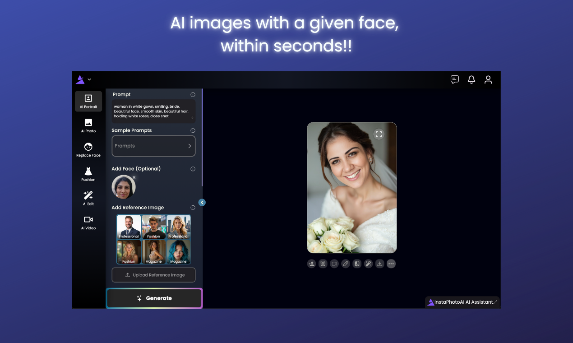Remove the uploaded face with the X
Image resolution: width=573 pixels, height=343 pixels.
tap(134, 177)
